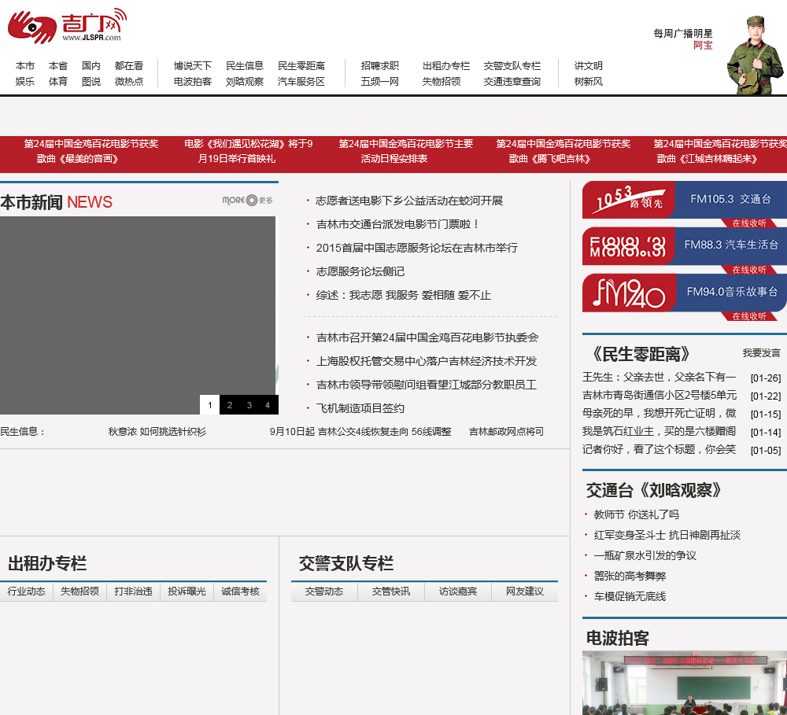
Task: Go to the 五频一网 page
Action: [380, 81]
